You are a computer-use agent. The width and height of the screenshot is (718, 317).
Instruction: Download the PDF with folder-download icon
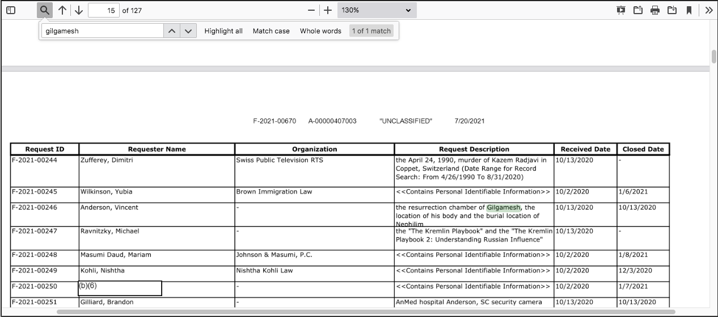[x=672, y=10]
